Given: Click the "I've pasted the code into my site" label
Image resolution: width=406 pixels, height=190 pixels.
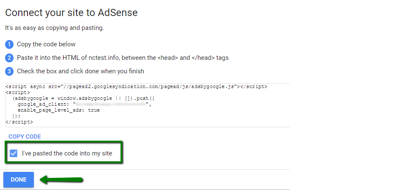Looking at the screenshot, I should (x=67, y=153).
